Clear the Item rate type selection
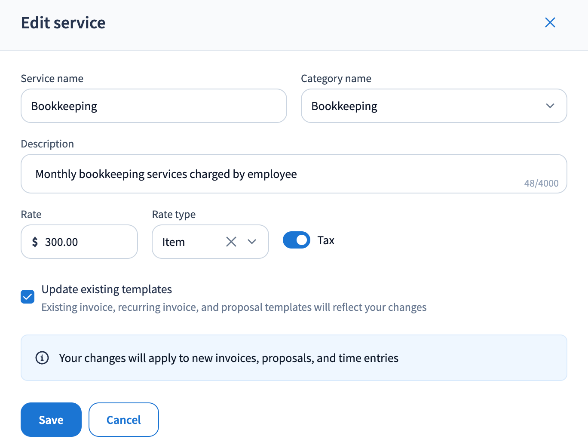Screen dimensions: 588x442 pyautogui.click(x=231, y=242)
